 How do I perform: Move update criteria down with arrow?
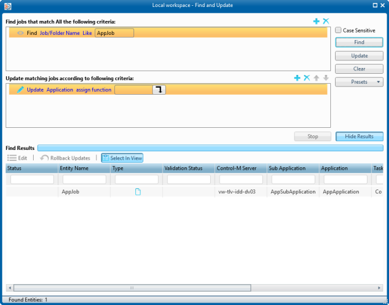[x=326, y=78]
